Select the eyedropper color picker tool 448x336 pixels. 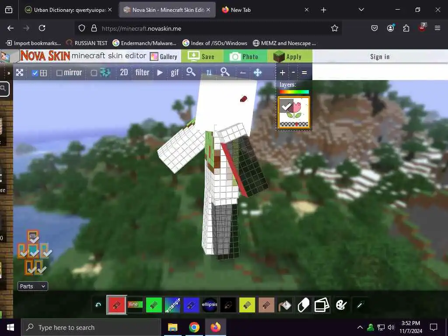(x=360, y=305)
